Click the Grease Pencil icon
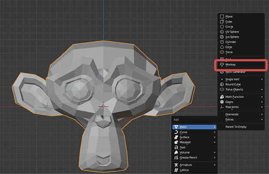Image resolution: width=269 pixels, height=174 pixels. click(x=176, y=157)
